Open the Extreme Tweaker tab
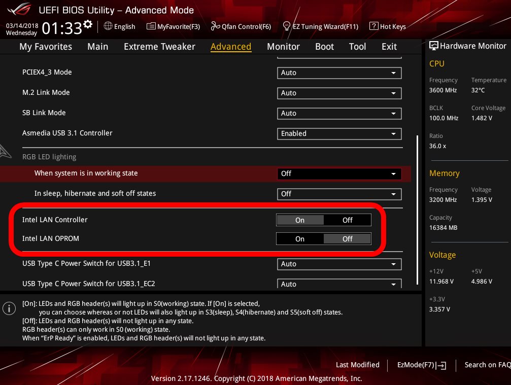This screenshot has width=511, height=385. point(159,47)
